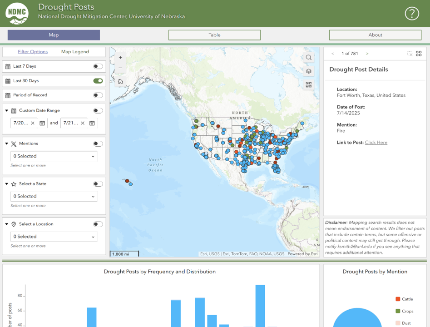Open the Mentions selection dropdown

click(54, 156)
